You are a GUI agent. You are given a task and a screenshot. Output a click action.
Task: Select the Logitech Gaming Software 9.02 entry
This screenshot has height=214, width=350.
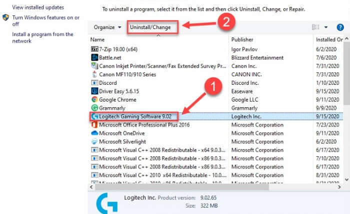click(135, 116)
